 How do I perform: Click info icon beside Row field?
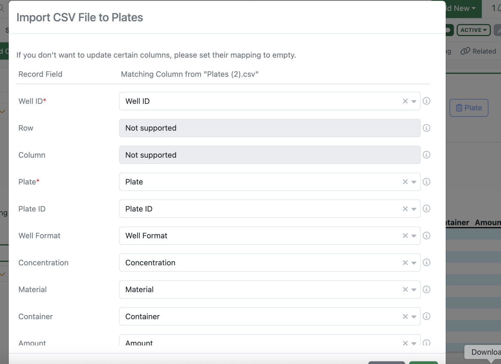pos(426,128)
